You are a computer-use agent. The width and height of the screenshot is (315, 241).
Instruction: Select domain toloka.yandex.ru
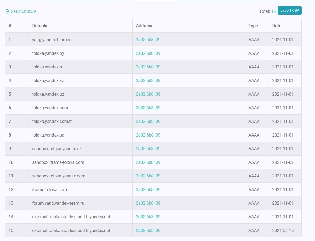pos(48,67)
